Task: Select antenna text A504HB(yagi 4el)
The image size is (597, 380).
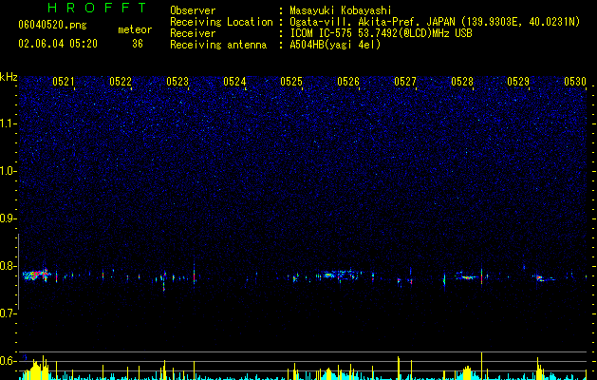Action: pos(335,45)
